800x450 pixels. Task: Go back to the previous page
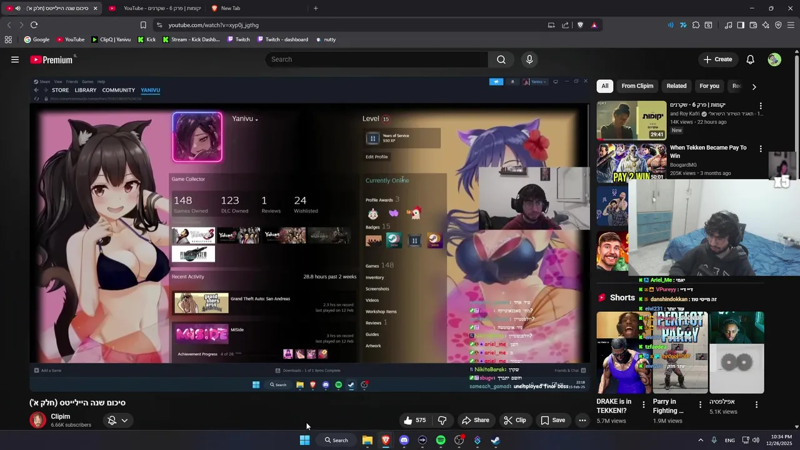(9, 25)
